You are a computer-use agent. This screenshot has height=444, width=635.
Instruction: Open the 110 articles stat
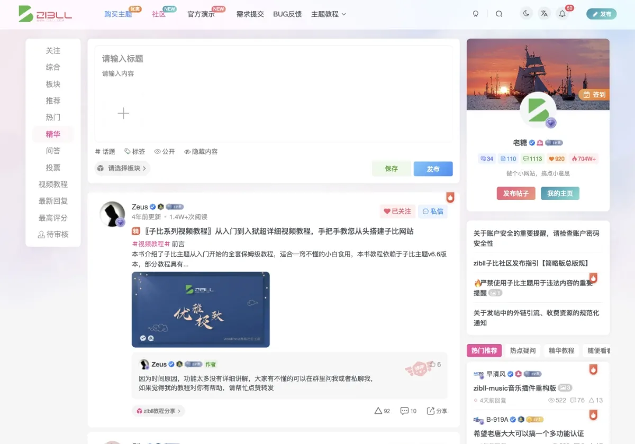(508, 159)
